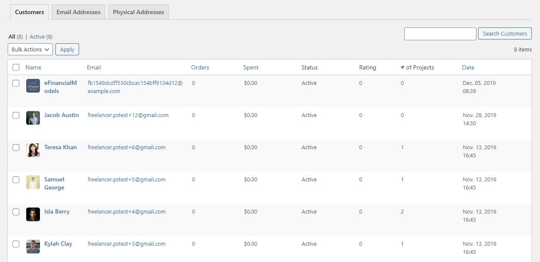Click email freelancer.pstest+3@gmail.com
Viewport: 540px width, 262px height.
(x=127, y=244)
